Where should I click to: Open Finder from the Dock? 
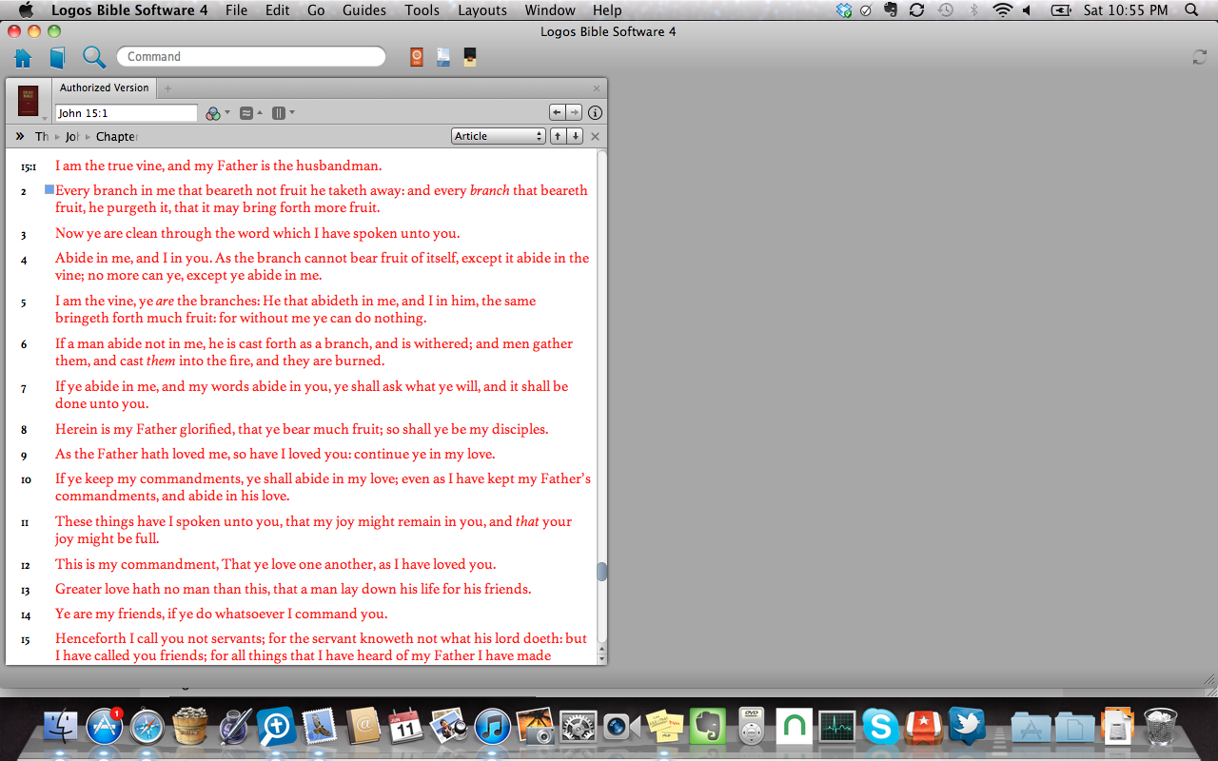pos(61,728)
